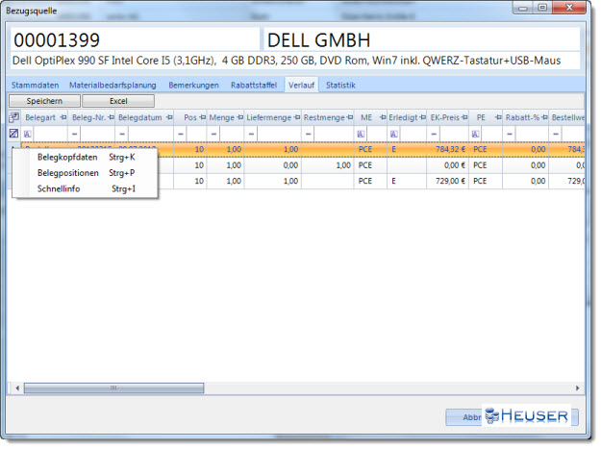Open filter operator for PE column
The width and height of the screenshot is (601, 449).
[x=475, y=134]
